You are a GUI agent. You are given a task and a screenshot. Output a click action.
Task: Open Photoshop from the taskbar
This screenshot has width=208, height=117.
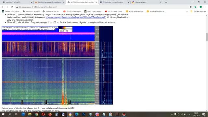pyautogui.click(x=84, y=114)
